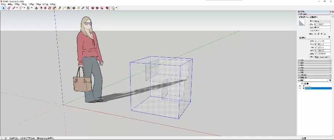Open the Shape tool dropdown arrow
This screenshot has height=140, width=334.
pyautogui.click(x=32, y=8)
